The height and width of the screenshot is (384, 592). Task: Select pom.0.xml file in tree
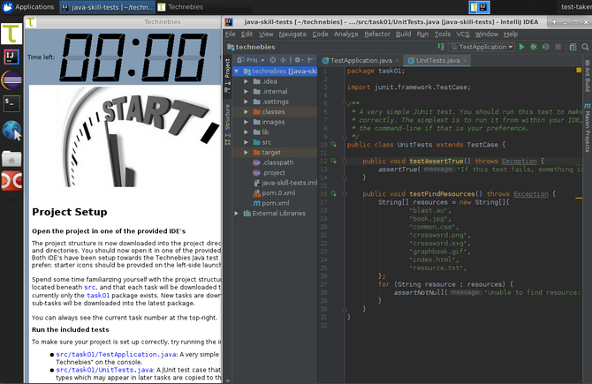point(274,192)
